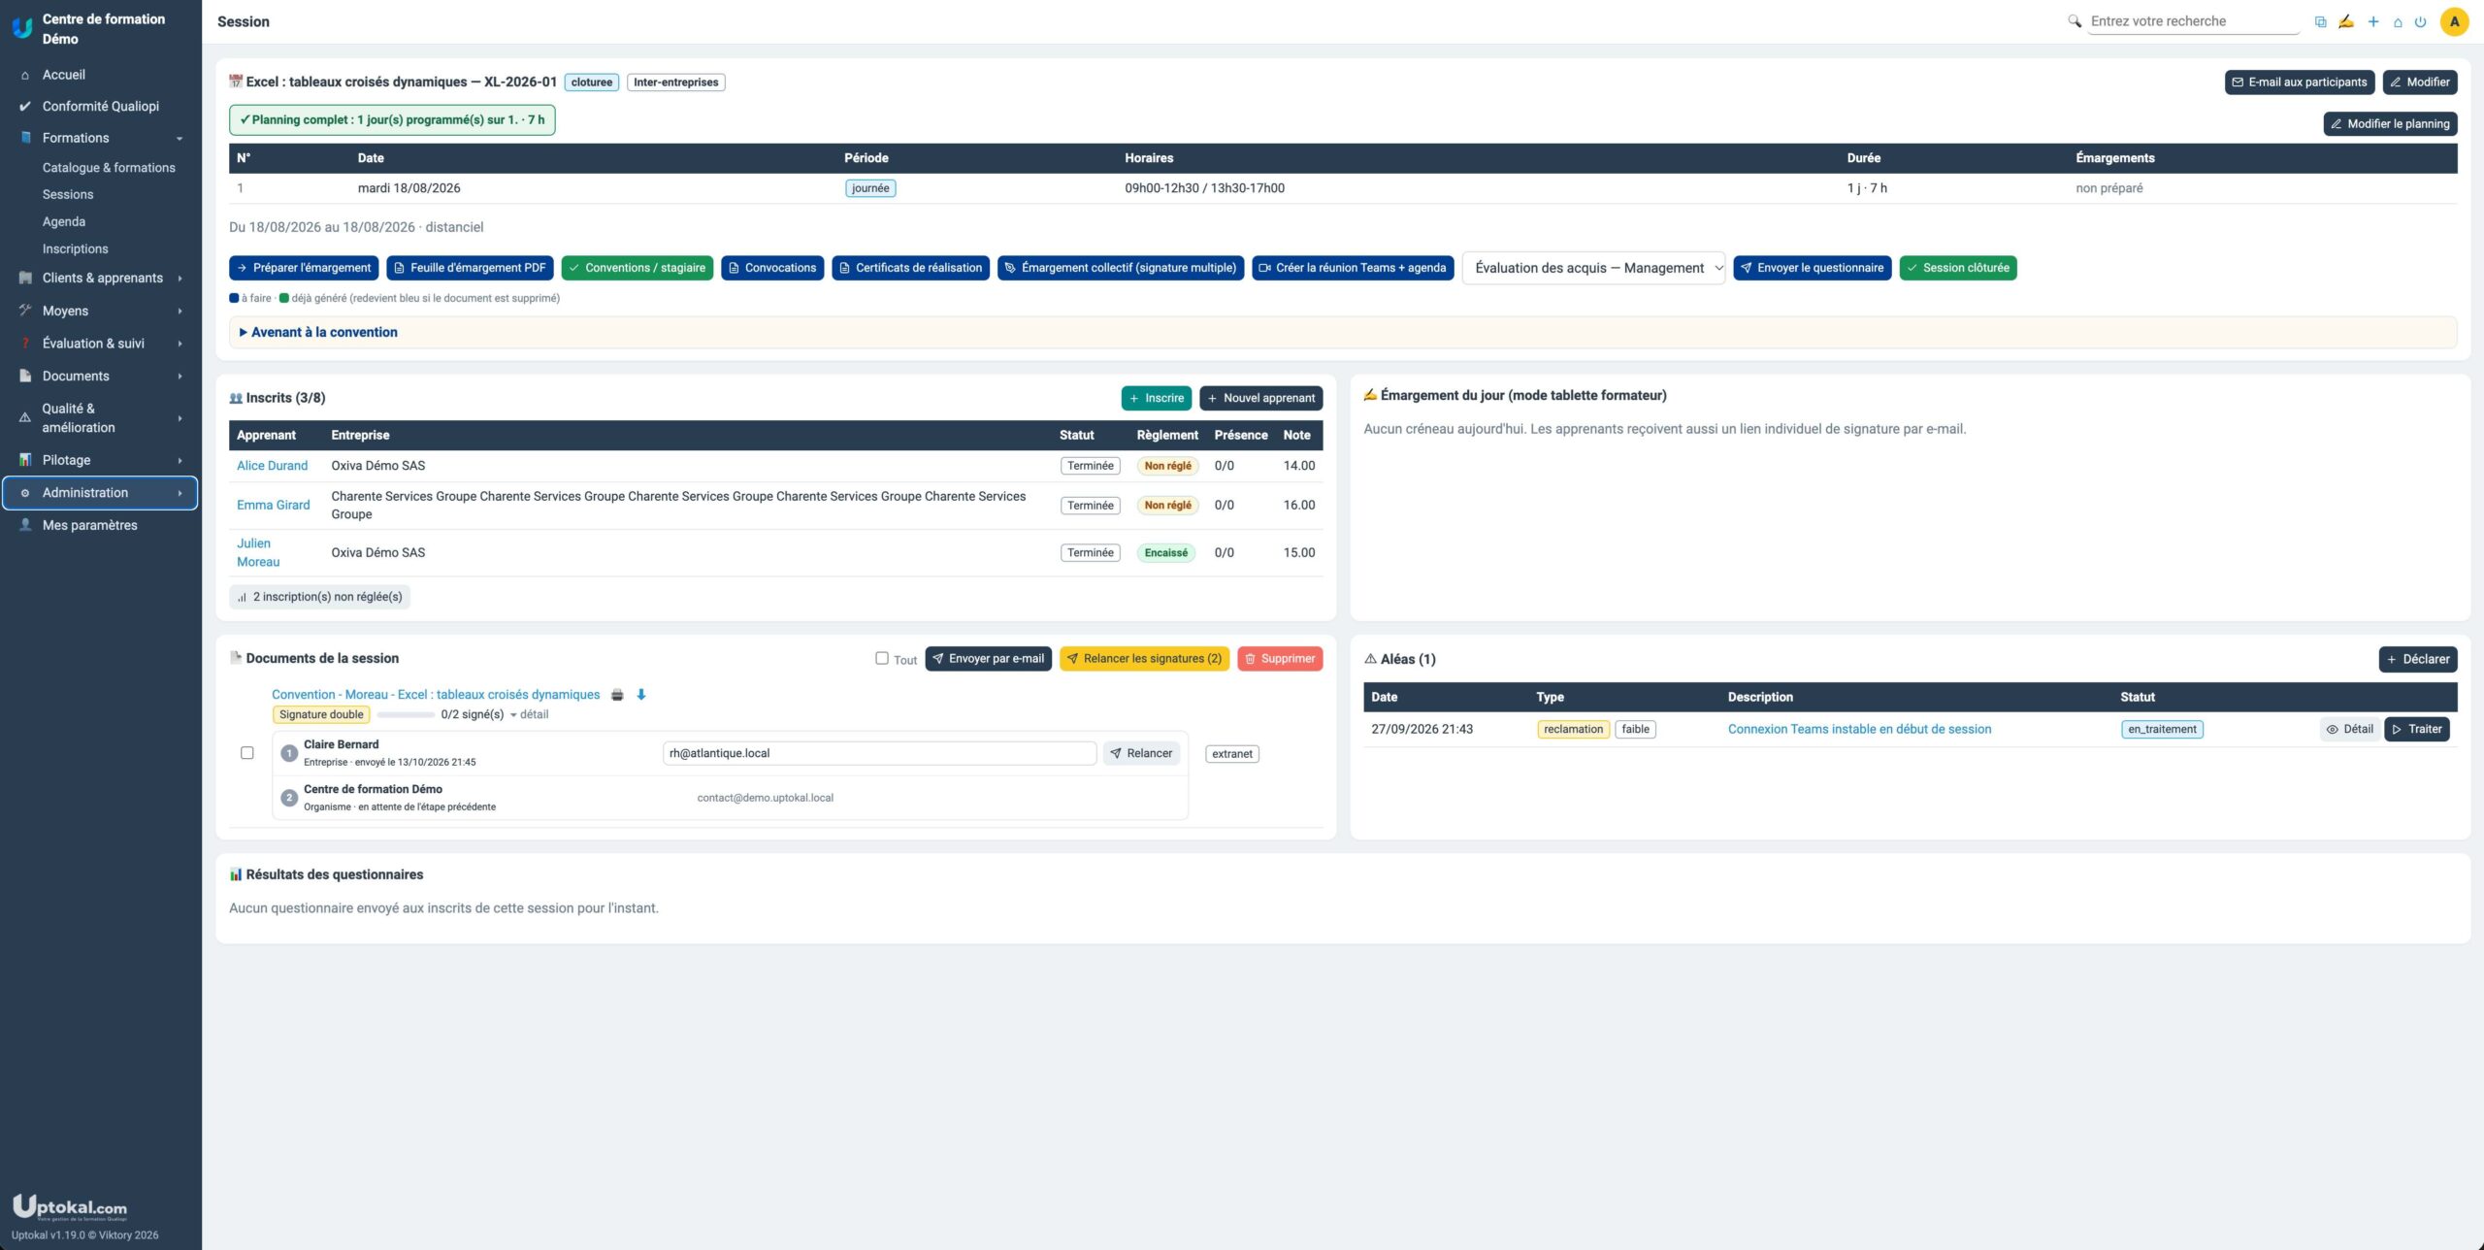2484x1250 pixels.
Task: Click 'Modifier le planning' button
Action: click(2390, 124)
